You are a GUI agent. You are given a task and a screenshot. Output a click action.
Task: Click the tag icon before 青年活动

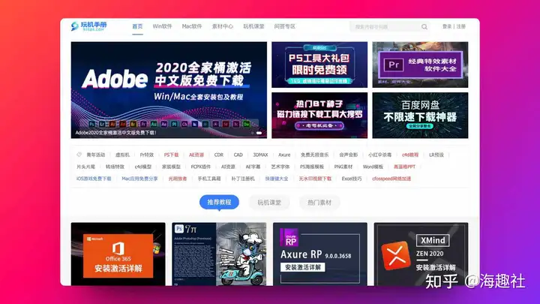(x=79, y=155)
